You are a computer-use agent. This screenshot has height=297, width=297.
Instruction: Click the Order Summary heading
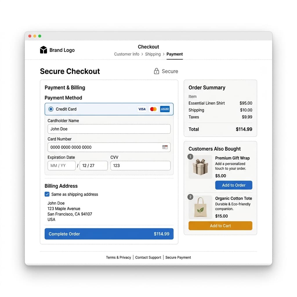tap(207, 88)
